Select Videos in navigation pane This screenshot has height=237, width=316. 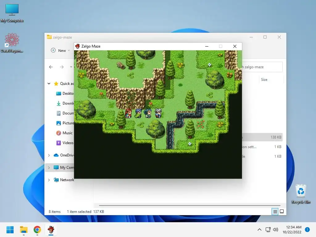tap(65, 143)
